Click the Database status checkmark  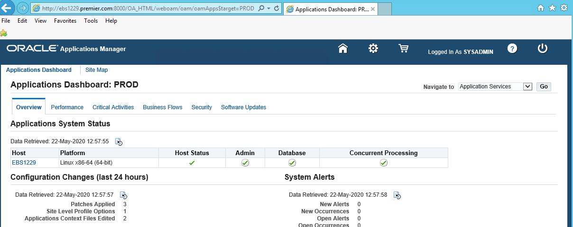point(292,163)
